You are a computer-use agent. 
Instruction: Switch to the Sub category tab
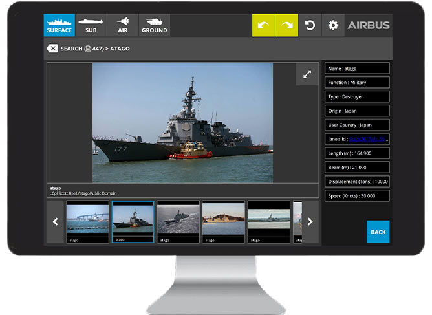(x=91, y=25)
